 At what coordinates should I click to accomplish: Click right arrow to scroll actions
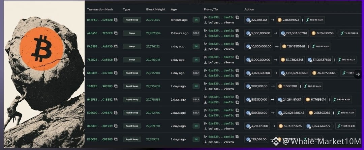coord(358,74)
